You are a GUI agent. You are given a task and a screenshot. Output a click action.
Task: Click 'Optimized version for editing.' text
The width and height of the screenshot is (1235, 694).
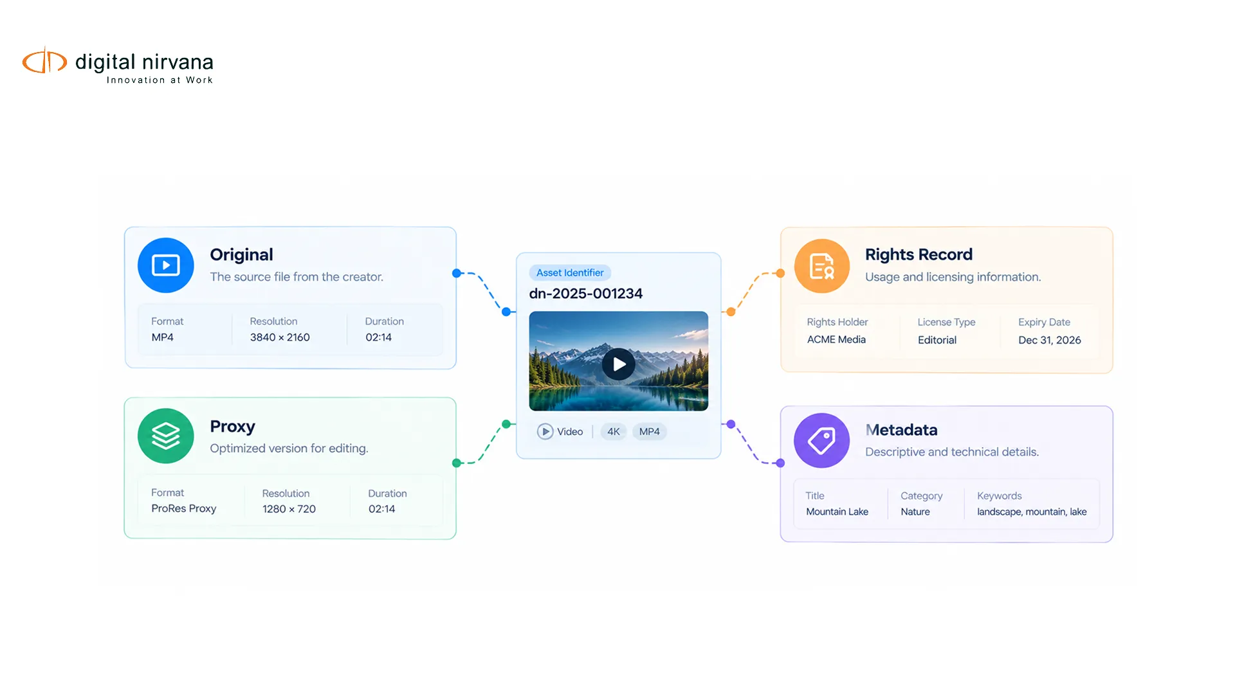point(289,449)
